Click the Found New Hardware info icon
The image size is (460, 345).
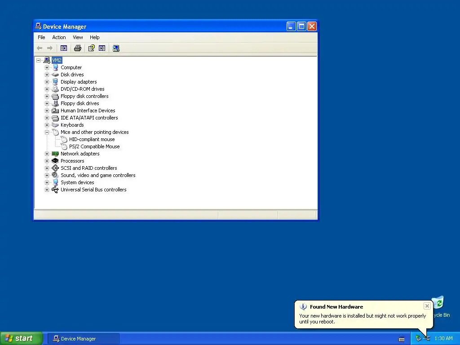tap(303, 307)
